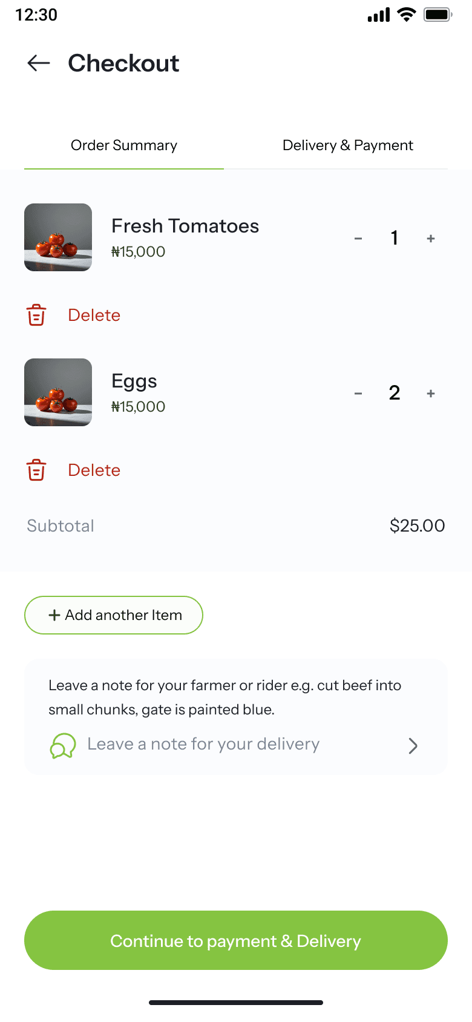Tap the back arrow beside Checkout

(39, 63)
